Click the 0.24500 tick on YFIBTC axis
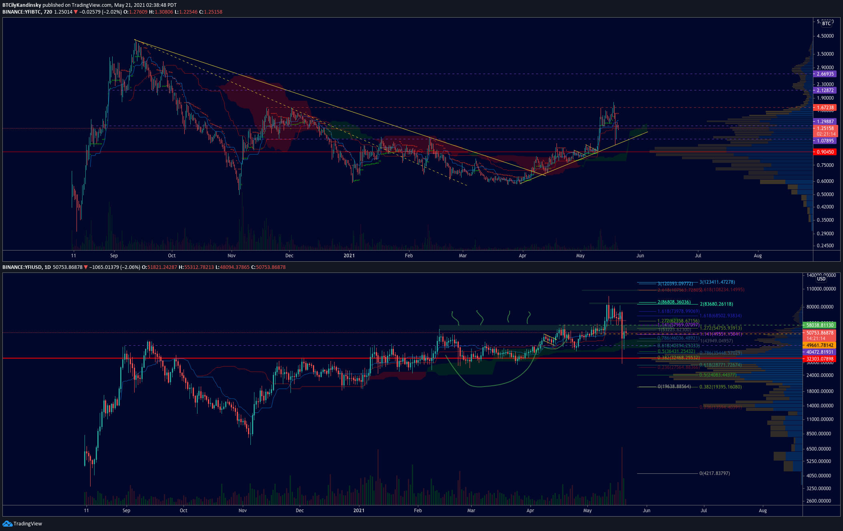 click(x=825, y=246)
